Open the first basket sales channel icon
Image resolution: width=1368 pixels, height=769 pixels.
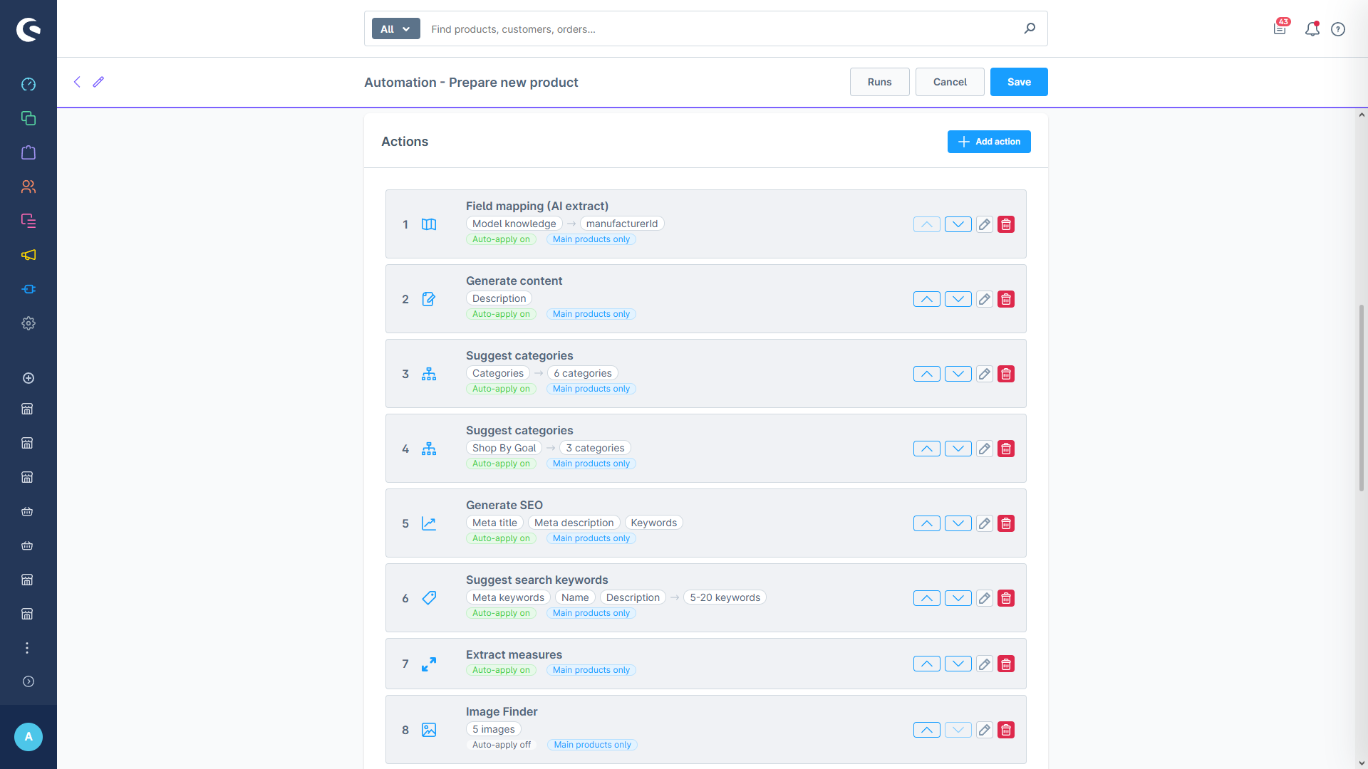click(x=27, y=511)
